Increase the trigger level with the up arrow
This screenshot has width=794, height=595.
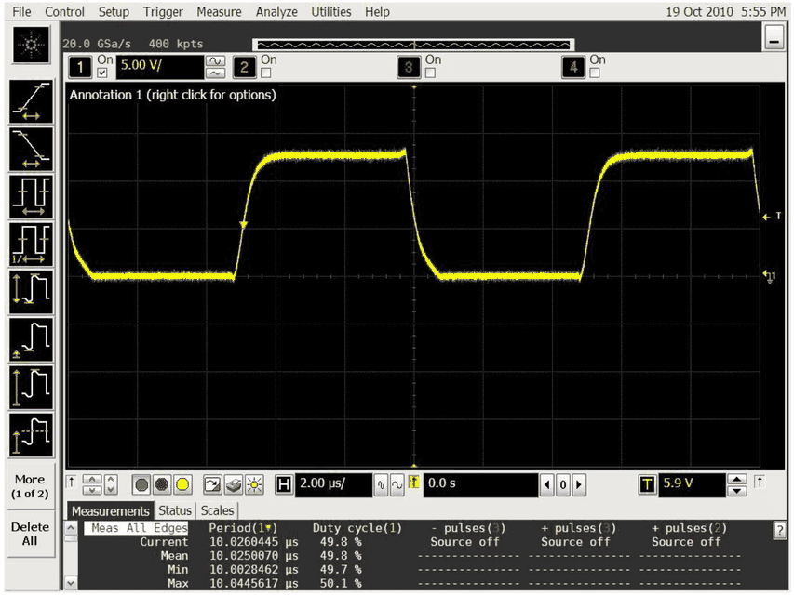coord(737,479)
